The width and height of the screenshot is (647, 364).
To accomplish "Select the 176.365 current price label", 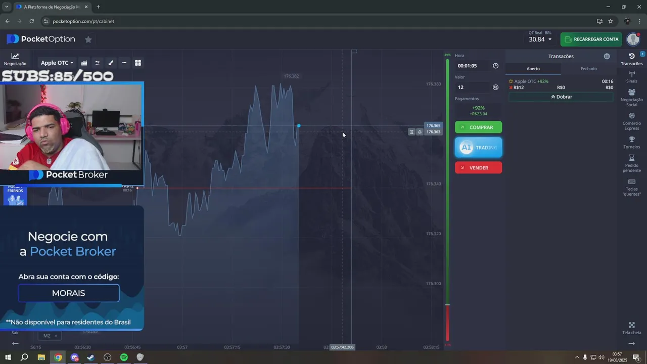I will pyautogui.click(x=433, y=125).
